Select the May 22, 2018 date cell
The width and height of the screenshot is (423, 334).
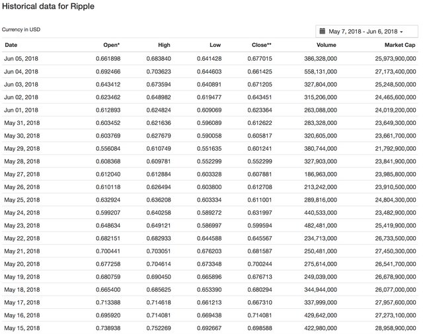pos(22,238)
